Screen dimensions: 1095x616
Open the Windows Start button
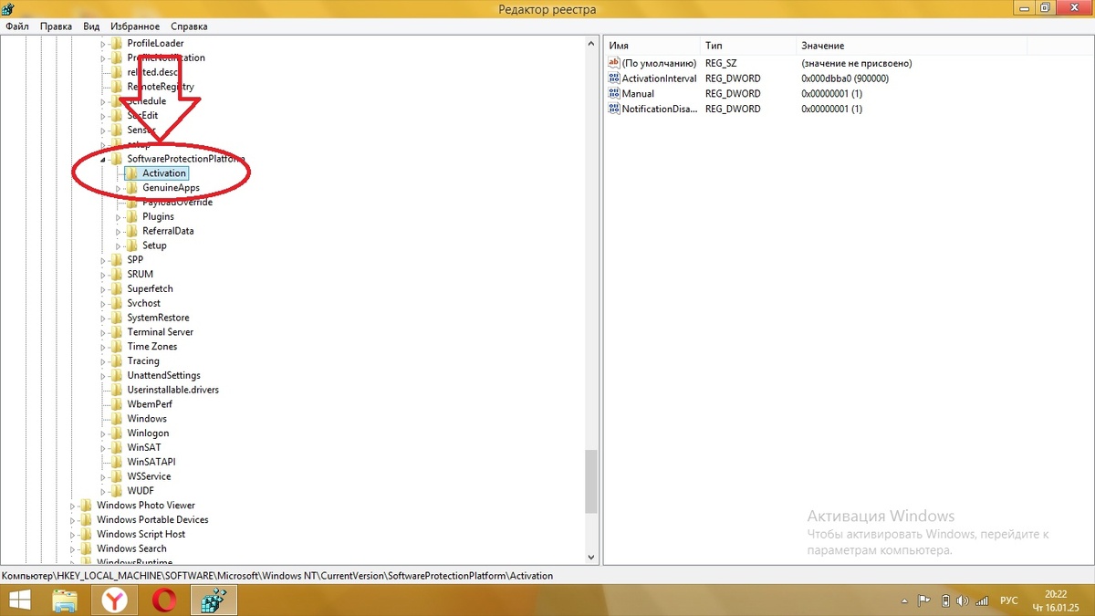tap(18, 600)
